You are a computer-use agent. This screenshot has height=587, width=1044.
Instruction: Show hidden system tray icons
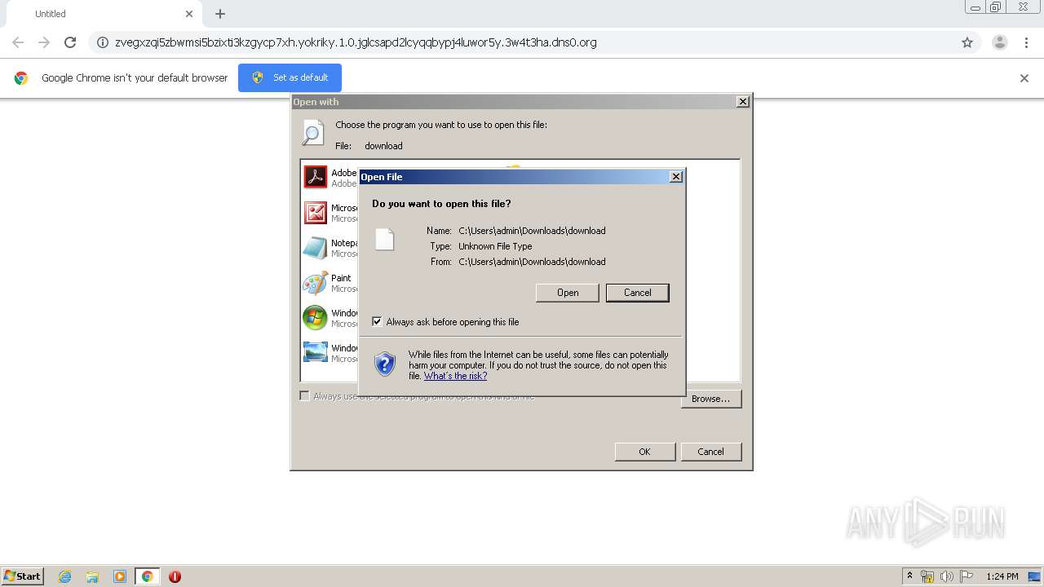click(909, 576)
